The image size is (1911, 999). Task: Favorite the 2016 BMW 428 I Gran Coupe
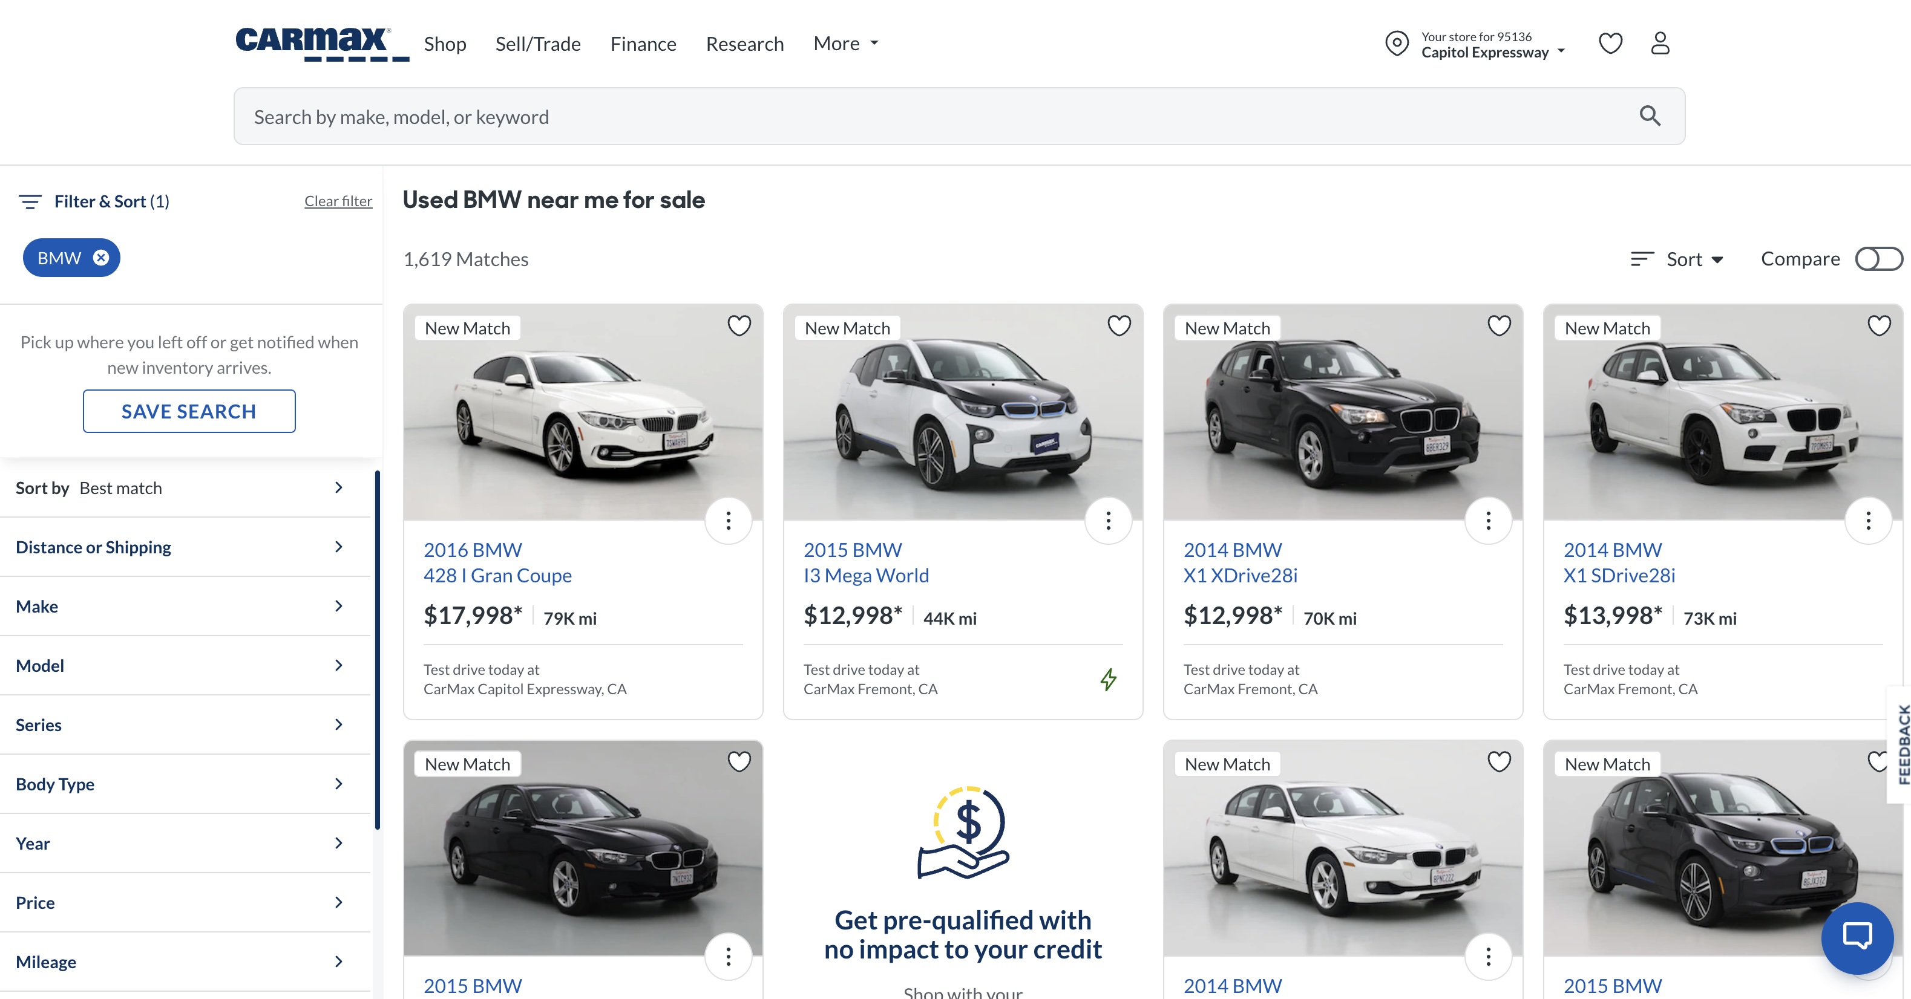[x=739, y=325]
